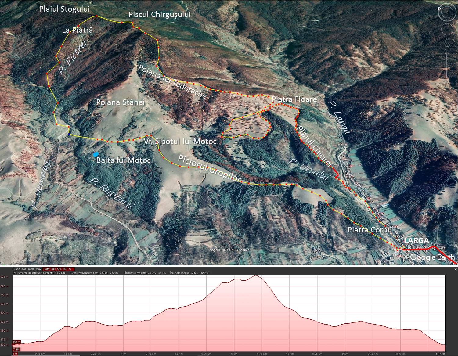Click the North compass look-around ring
Screen dimensions: 458x356
coord(447,13)
